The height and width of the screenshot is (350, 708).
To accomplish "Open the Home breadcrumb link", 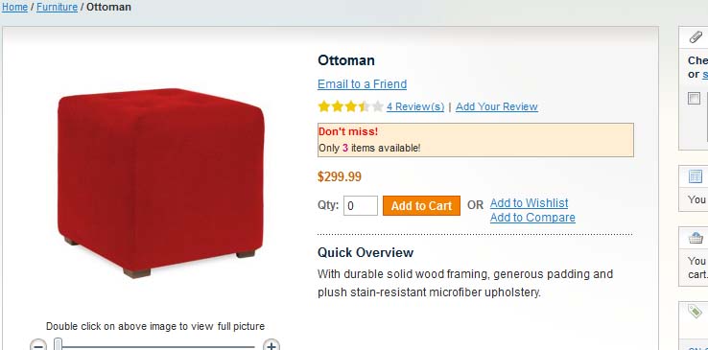I will pos(15,8).
